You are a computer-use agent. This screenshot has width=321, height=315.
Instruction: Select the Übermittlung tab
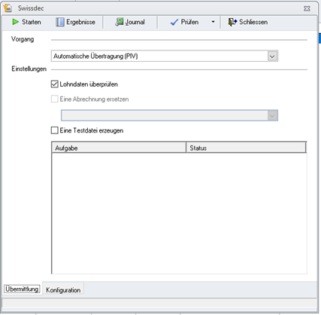(22, 289)
